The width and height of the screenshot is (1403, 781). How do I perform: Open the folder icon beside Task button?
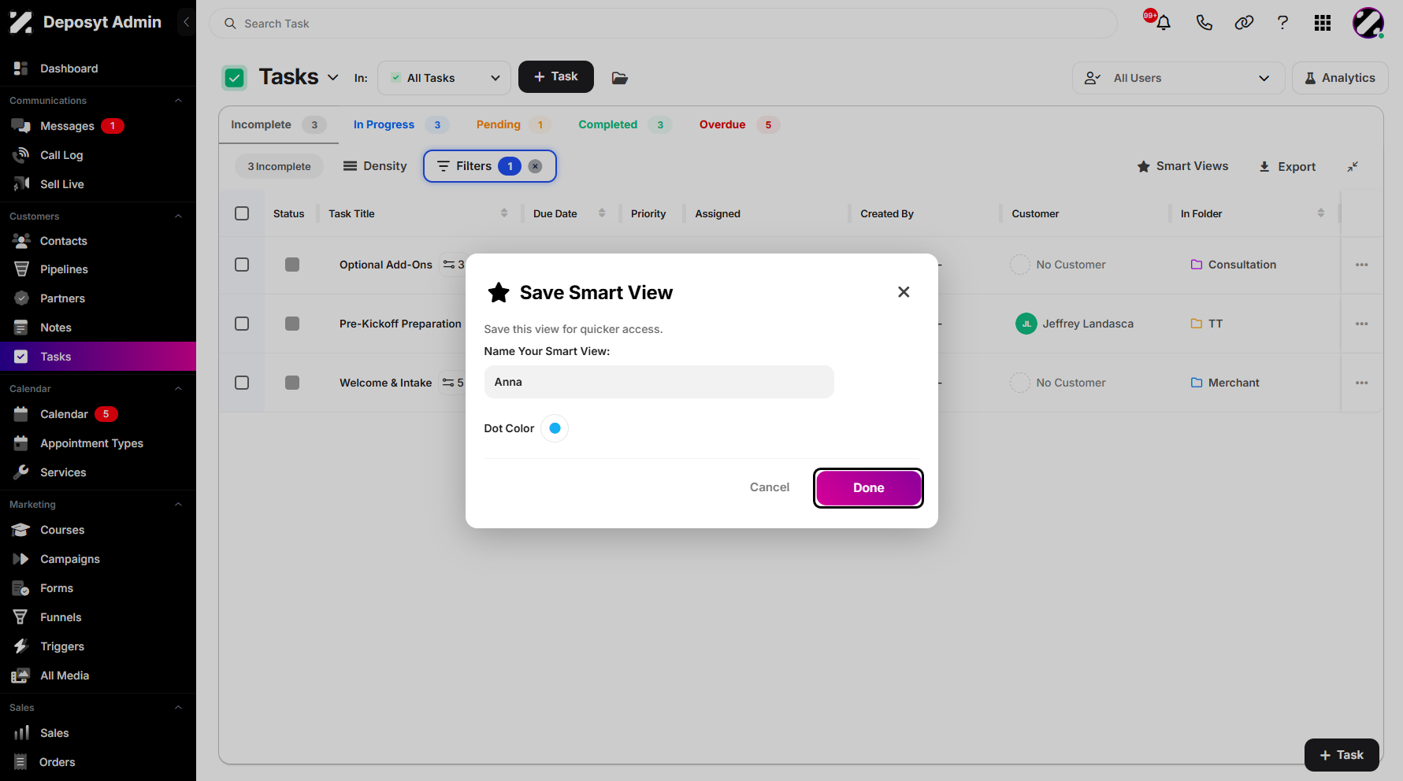coord(620,77)
